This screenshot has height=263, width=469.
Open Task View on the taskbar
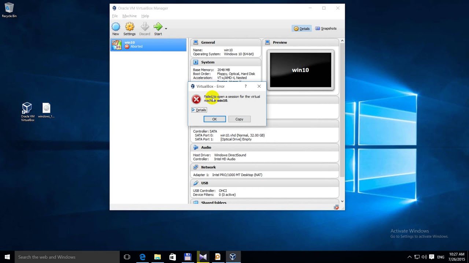coord(127,257)
